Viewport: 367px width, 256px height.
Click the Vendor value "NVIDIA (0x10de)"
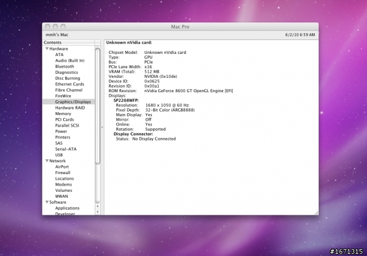click(x=161, y=76)
